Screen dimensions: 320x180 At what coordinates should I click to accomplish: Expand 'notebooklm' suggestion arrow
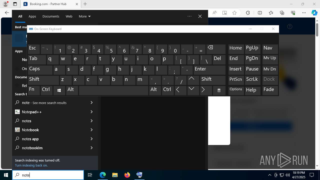tap(91, 148)
